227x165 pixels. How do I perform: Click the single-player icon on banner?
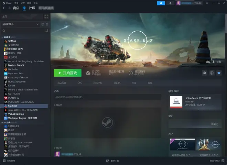(x=214, y=62)
